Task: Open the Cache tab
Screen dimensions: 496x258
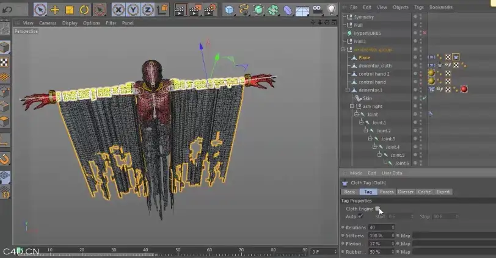Action: [424, 192]
